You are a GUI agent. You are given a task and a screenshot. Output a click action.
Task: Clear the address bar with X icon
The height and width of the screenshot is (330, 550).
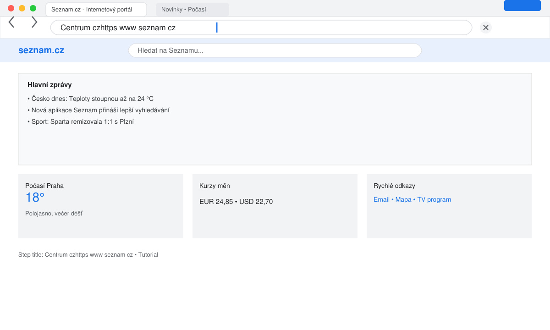coord(486,27)
